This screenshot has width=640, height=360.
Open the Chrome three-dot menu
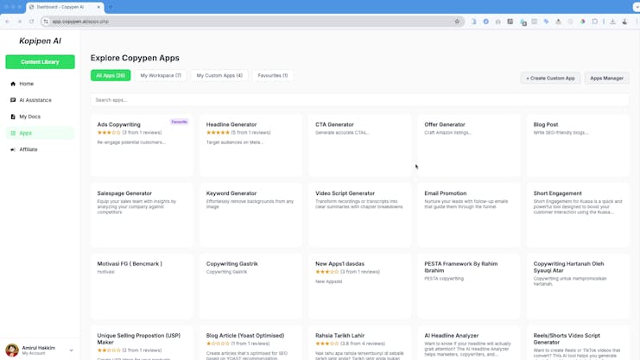coord(637,22)
